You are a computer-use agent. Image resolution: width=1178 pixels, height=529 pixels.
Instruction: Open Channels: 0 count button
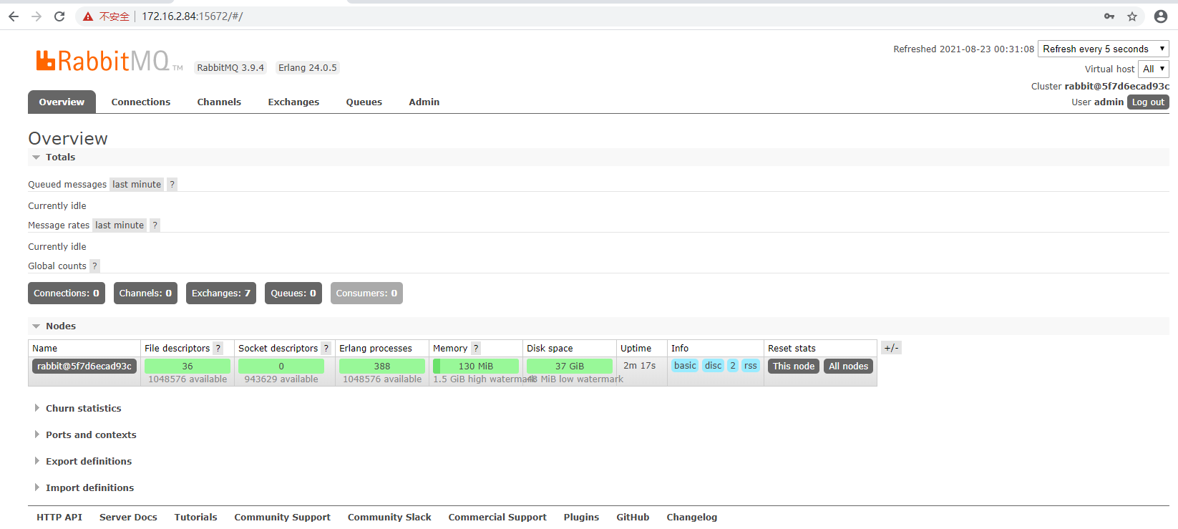(145, 293)
